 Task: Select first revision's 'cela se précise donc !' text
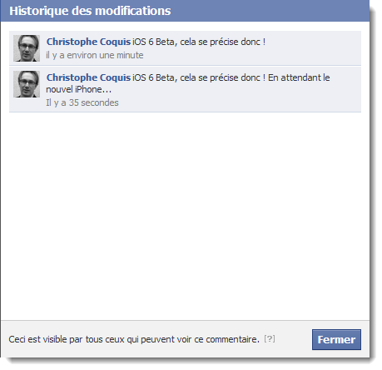coord(222,42)
